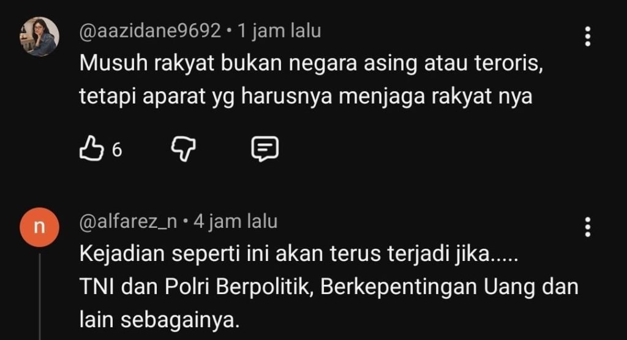
Task: Tap the ending text "lain sebagainya."
Action: pyautogui.click(x=159, y=320)
